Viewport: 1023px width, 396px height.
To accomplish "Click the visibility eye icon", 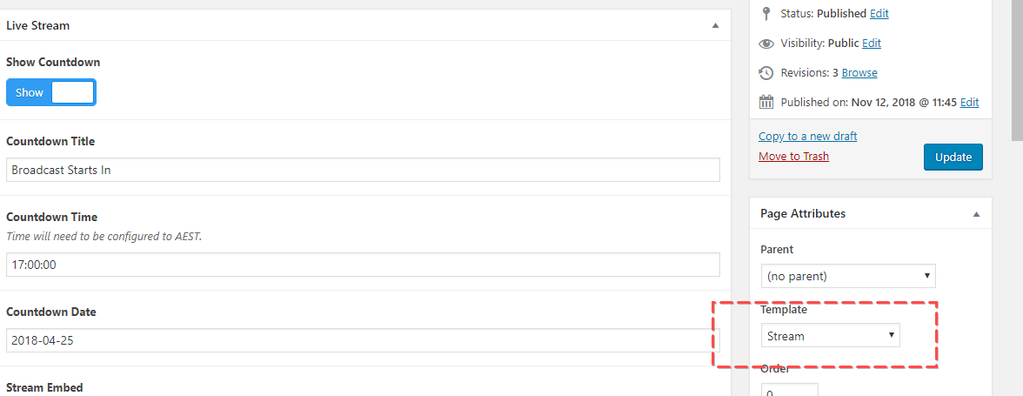I will [x=766, y=43].
